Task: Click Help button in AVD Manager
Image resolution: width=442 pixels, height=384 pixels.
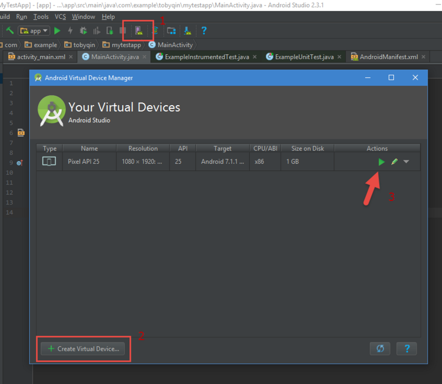Action: 407,349
